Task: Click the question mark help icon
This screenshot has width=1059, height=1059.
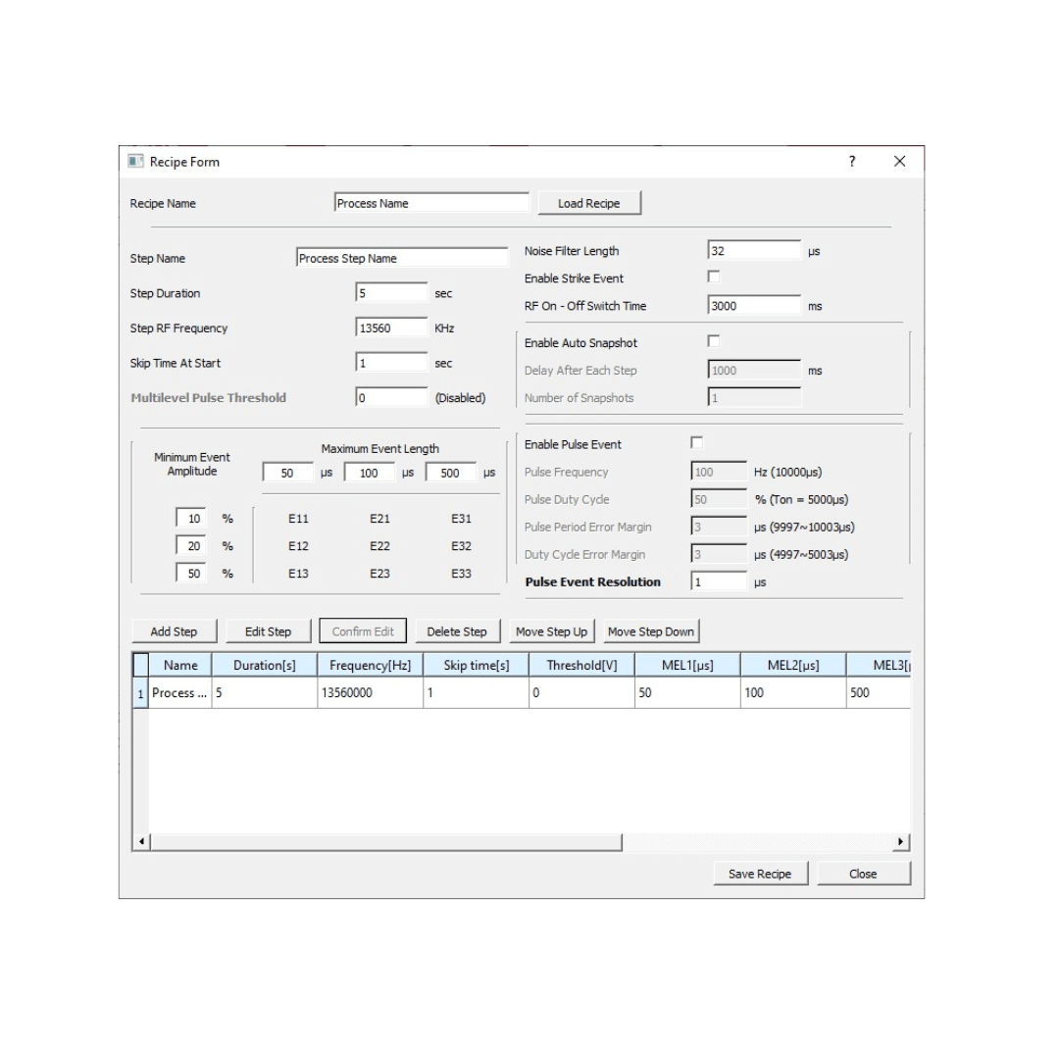Action: pyautogui.click(x=851, y=162)
